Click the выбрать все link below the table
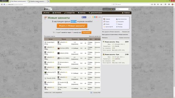 point(48,93)
